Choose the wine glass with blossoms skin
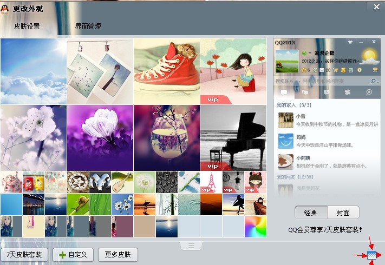Image resolution: width=385 pixels, height=265 pixels. pos(167,138)
